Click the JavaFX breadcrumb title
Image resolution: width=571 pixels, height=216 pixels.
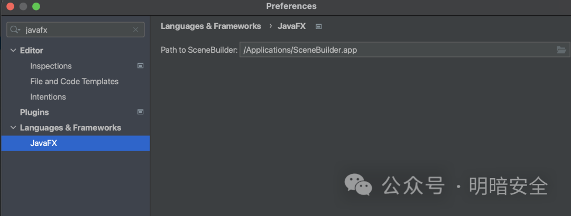point(291,26)
